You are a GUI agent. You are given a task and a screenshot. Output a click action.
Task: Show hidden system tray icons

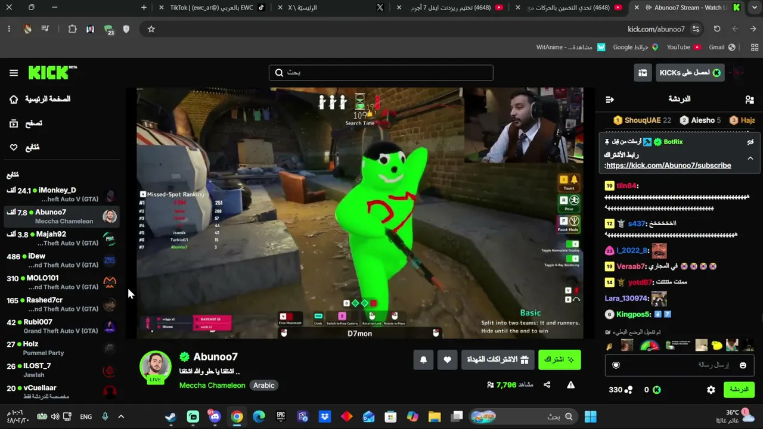click(x=121, y=416)
